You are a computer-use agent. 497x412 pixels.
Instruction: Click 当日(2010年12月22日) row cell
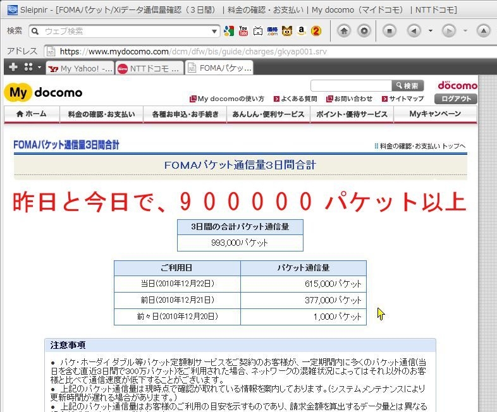tap(177, 284)
